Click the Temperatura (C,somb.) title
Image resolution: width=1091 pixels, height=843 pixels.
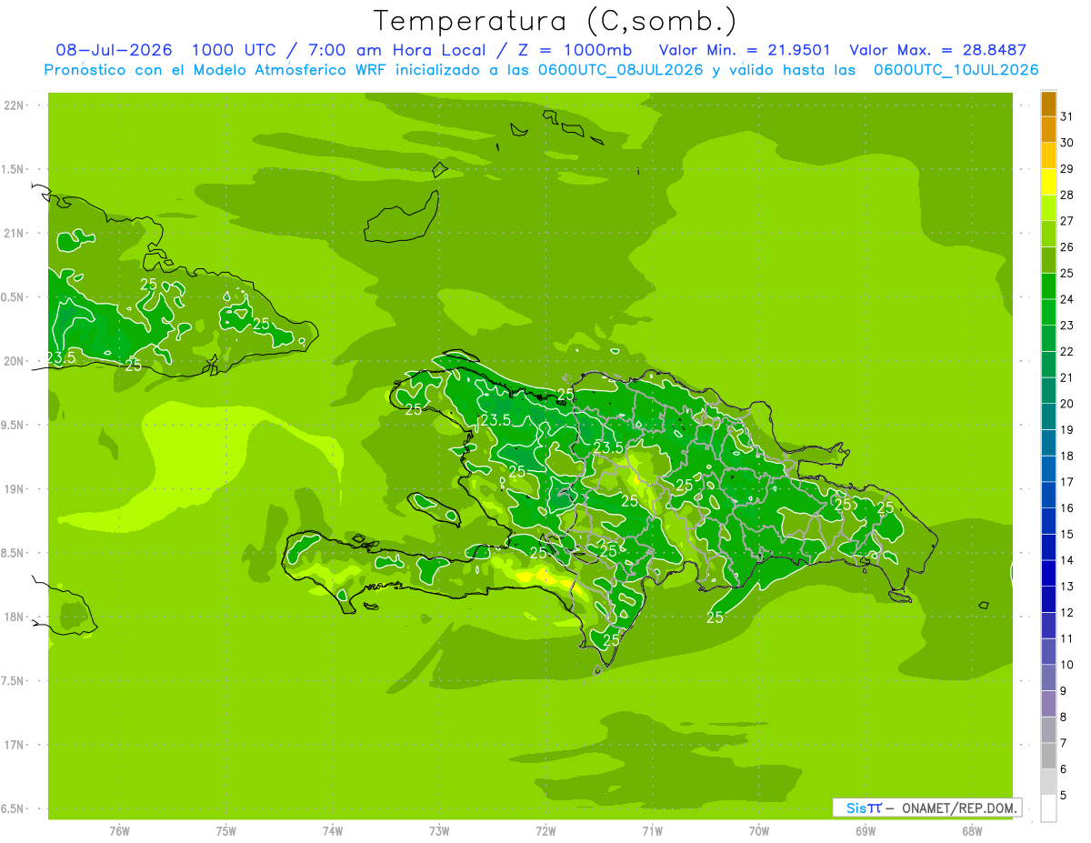pyautogui.click(x=555, y=20)
